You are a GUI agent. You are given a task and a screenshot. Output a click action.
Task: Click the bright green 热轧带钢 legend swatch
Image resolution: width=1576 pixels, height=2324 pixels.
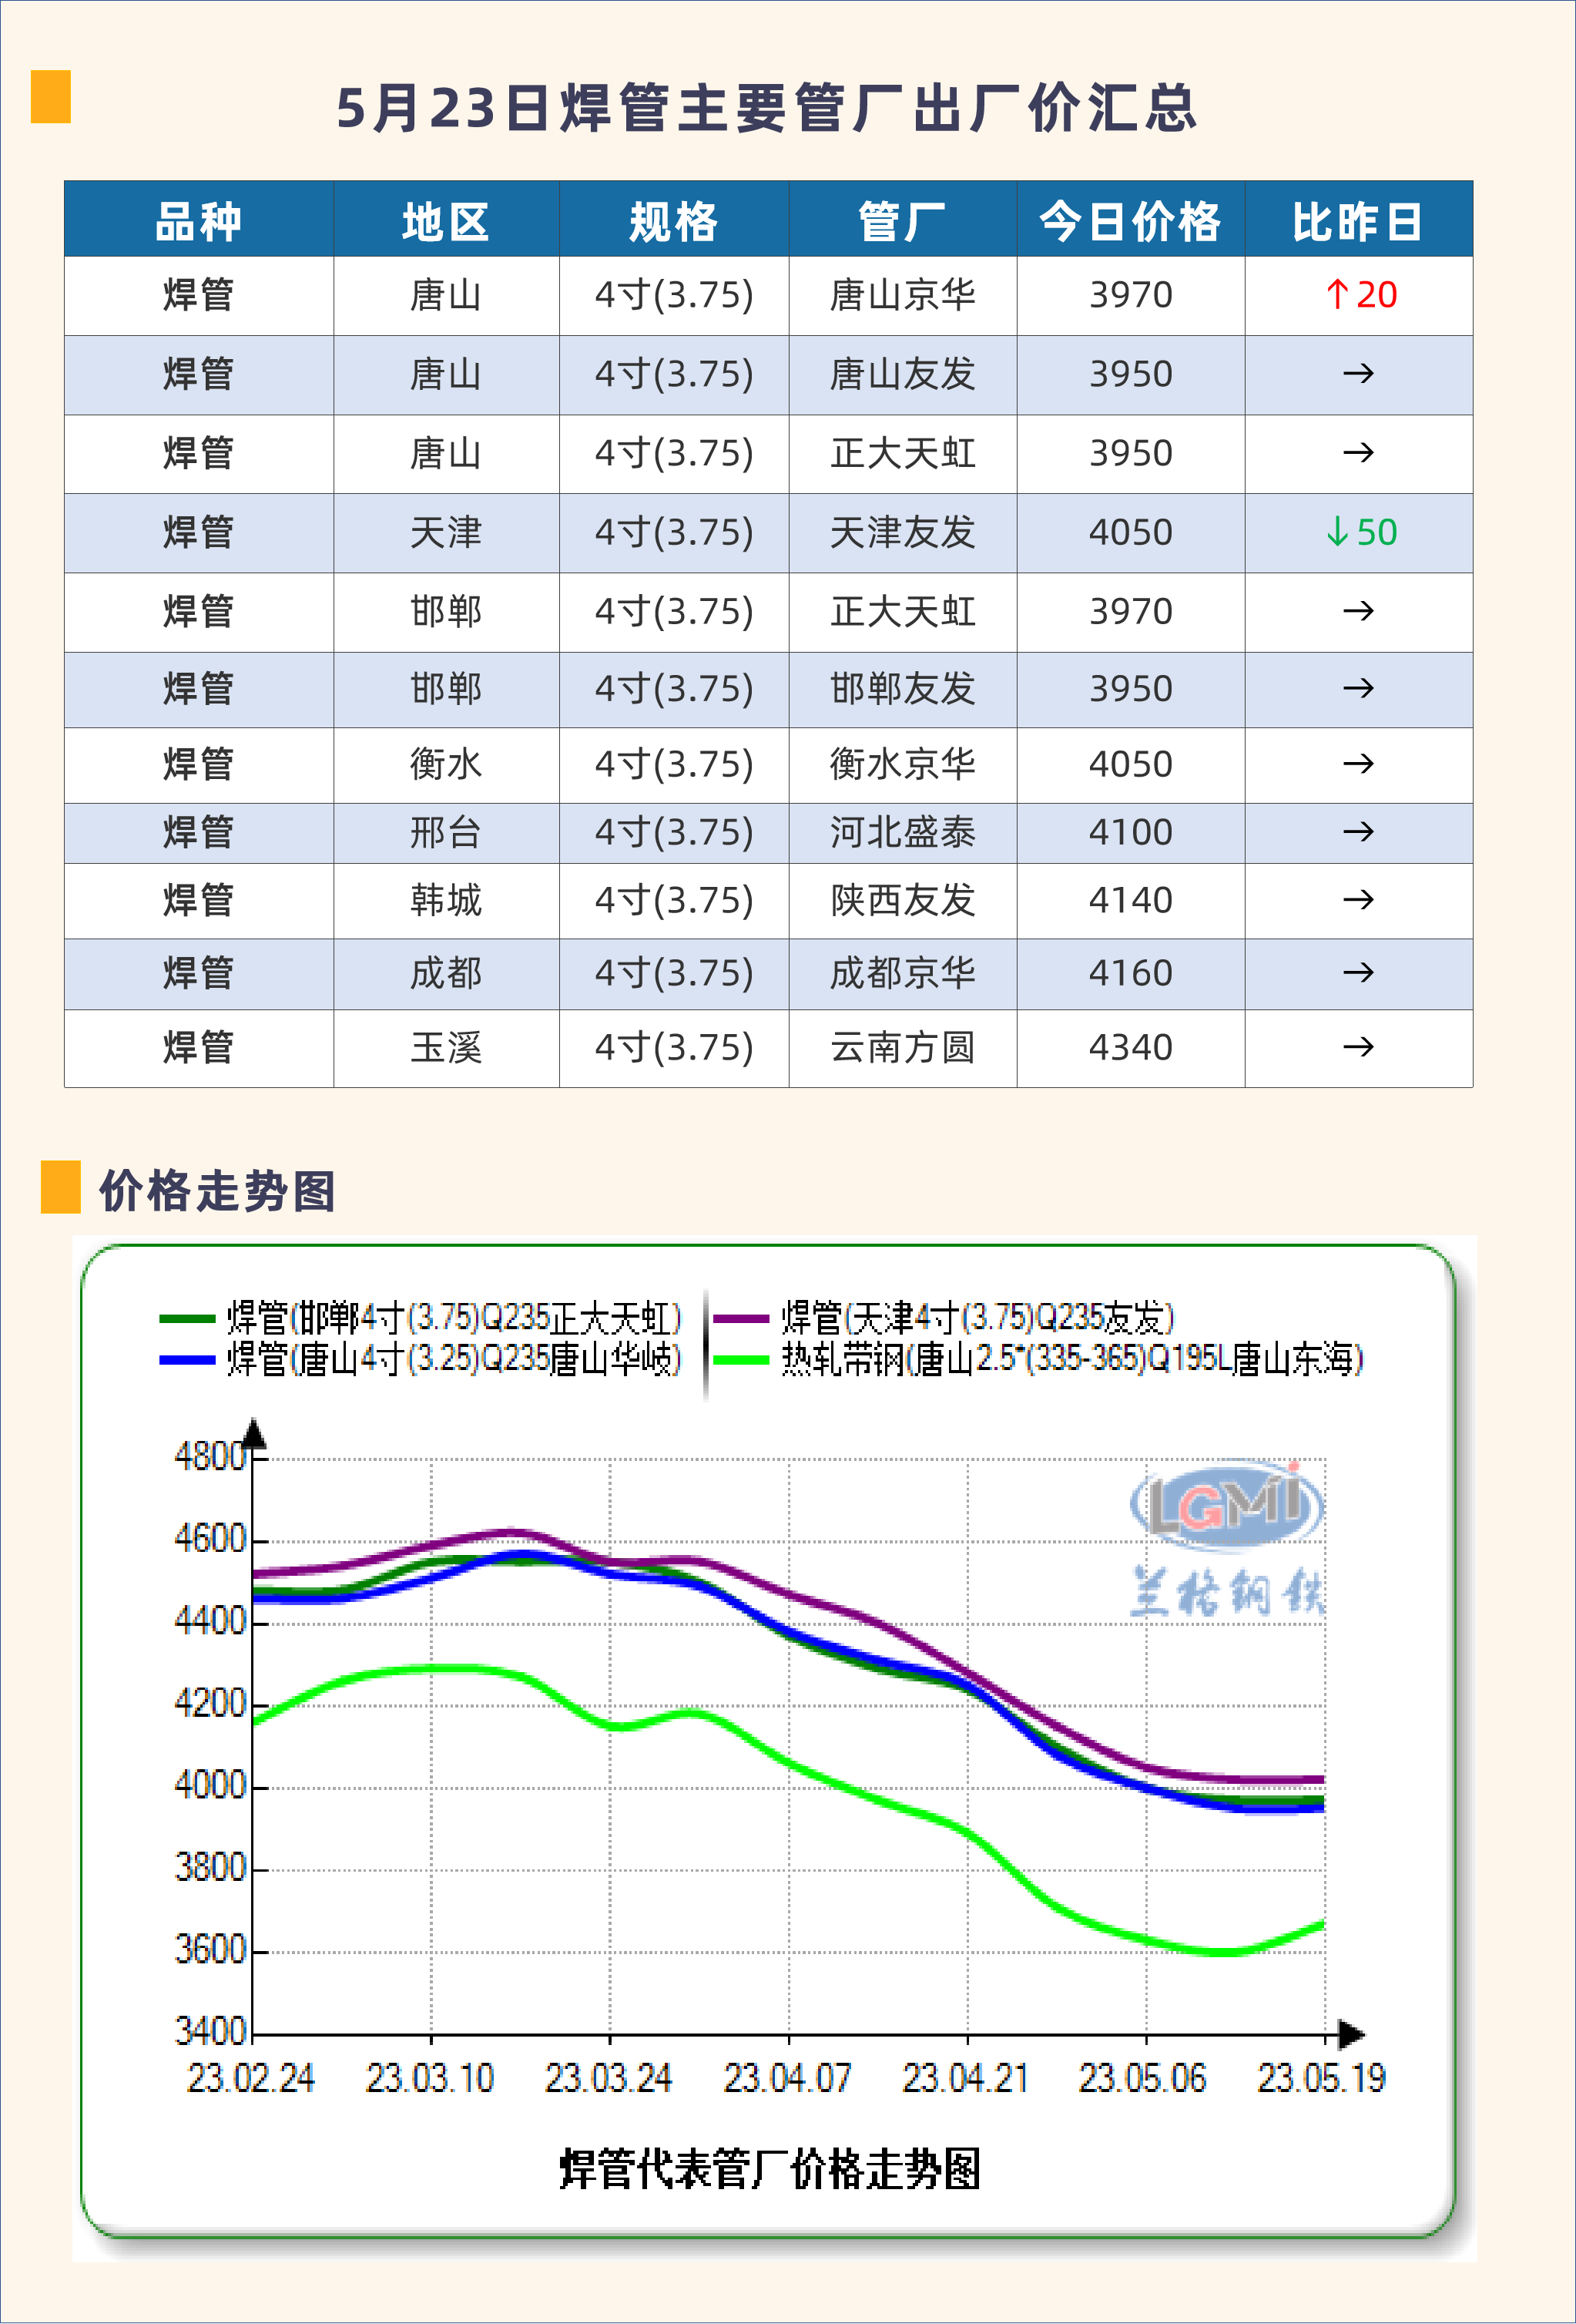pyautogui.click(x=740, y=1360)
